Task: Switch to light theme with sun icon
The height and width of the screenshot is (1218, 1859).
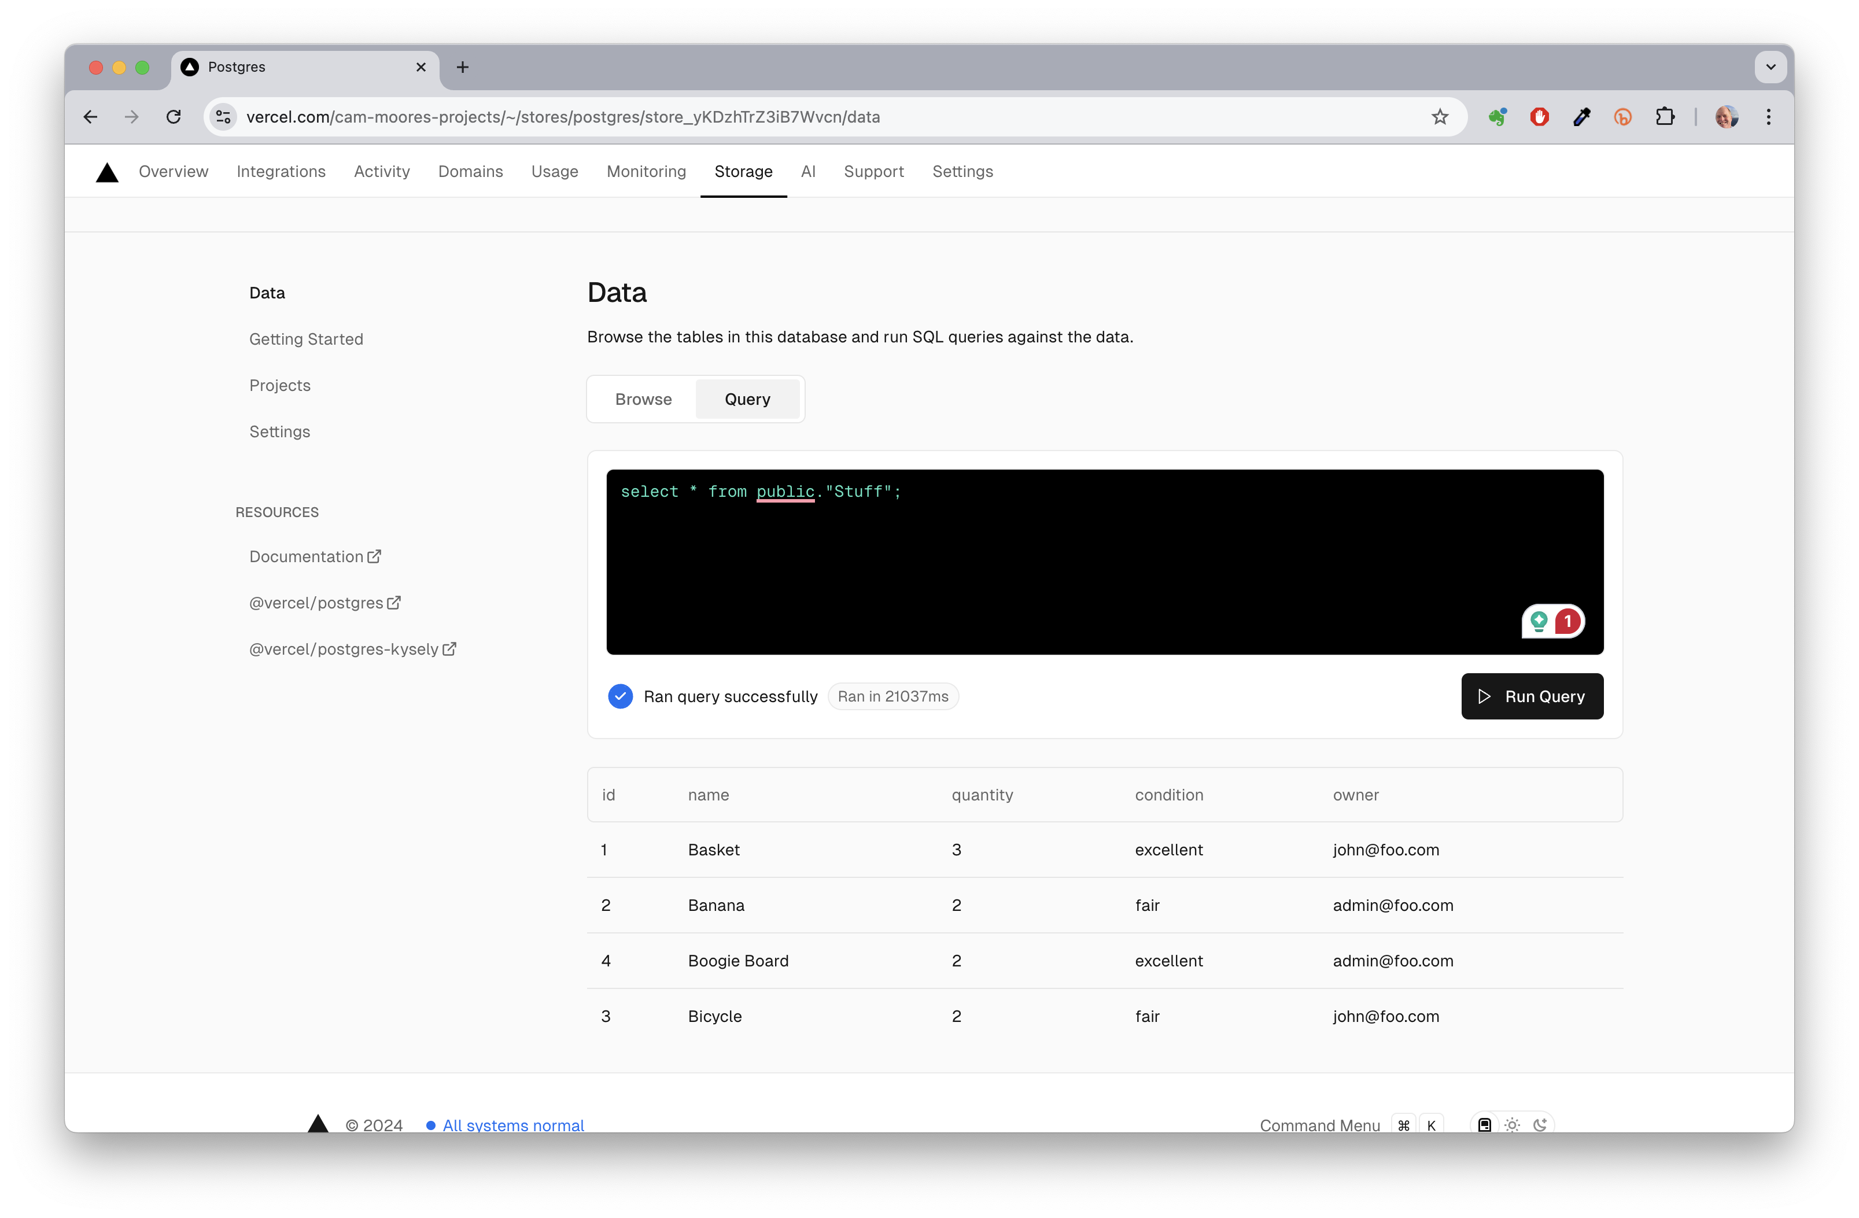Action: [x=1512, y=1124]
